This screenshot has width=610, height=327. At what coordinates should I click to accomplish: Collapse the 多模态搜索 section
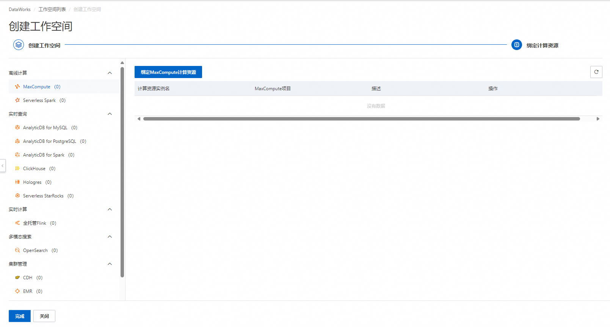tap(110, 237)
